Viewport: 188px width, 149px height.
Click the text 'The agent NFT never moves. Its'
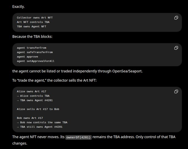pyautogui.click(x=38, y=137)
